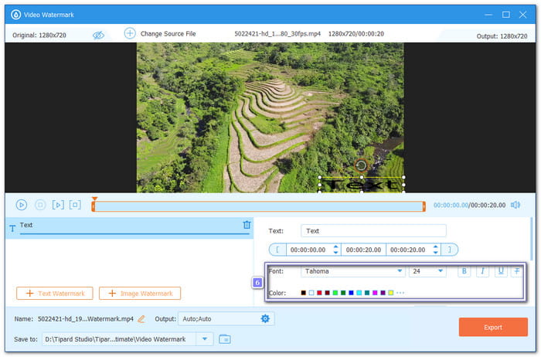Screen dimensions: 541x357
Task: Set end point with right bracket button
Action: (x=449, y=250)
